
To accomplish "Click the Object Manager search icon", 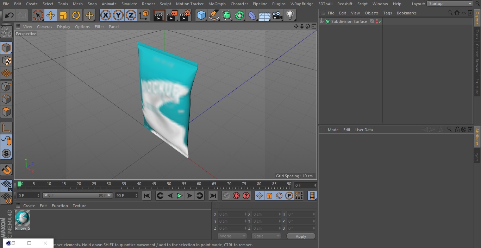I will (450, 13).
